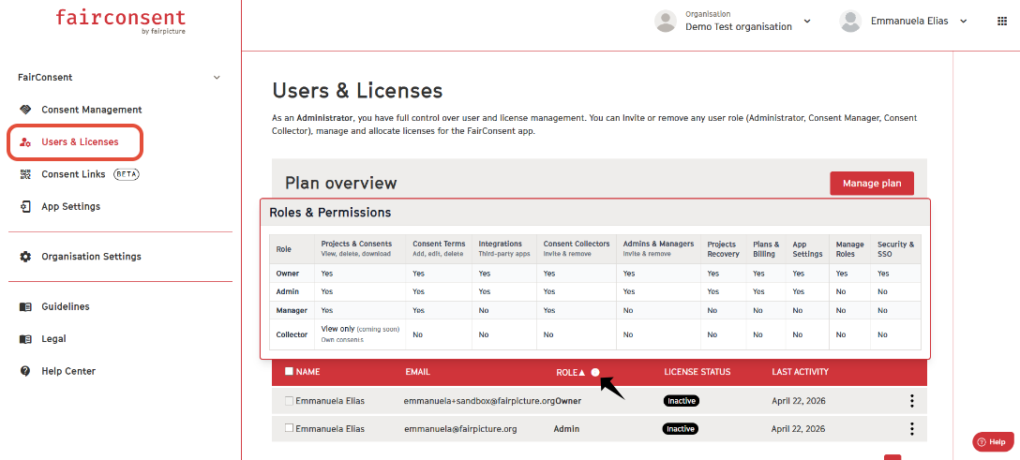Open the apps grid icon
The image size is (1020, 460).
(x=1002, y=21)
